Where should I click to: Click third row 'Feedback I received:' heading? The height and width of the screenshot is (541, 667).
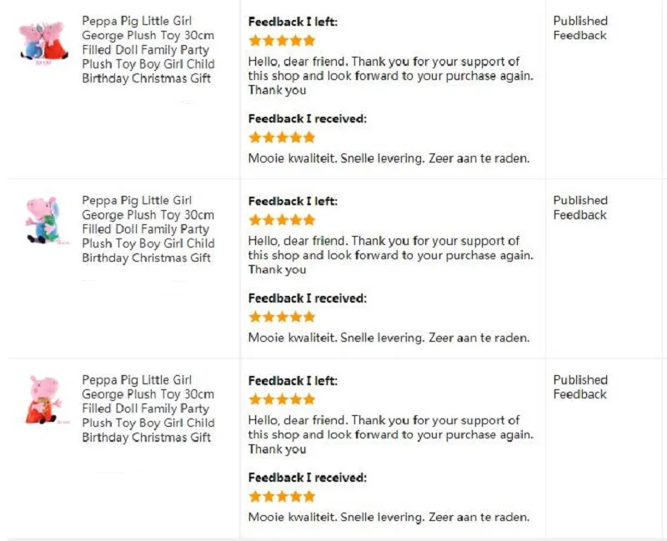coord(307,478)
